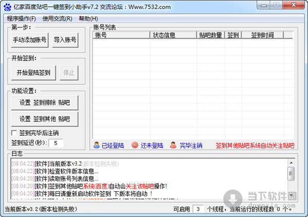Click the Baidu paw icon in title bar
This screenshot has width=308, height=217.
pos(8,7)
